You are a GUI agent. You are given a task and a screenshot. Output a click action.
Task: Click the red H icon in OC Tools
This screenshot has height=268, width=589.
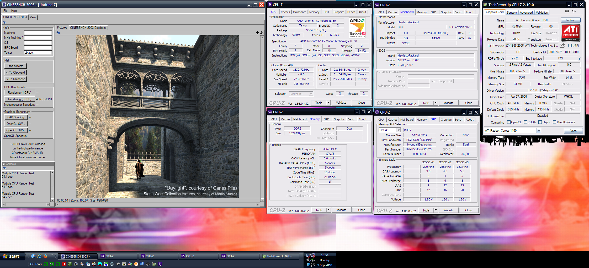point(63,264)
